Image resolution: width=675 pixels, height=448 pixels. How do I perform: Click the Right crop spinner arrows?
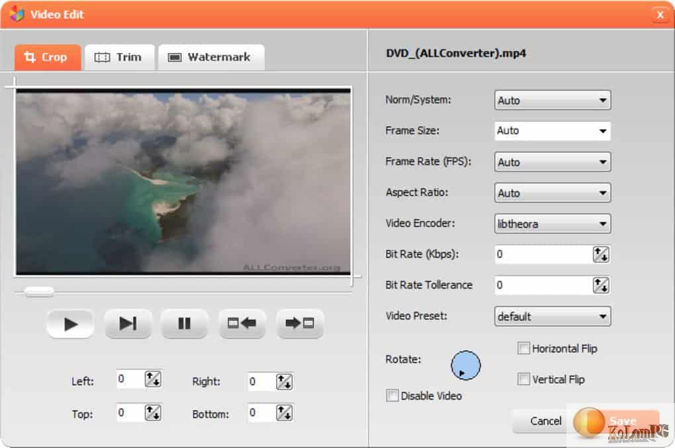[x=284, y=382]
